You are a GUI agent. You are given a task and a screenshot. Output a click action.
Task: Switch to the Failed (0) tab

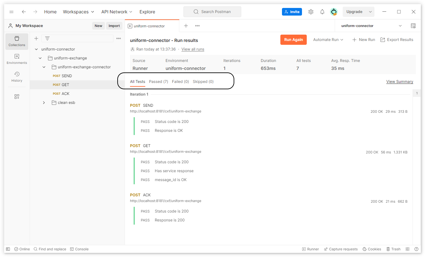(x=180, y=82)
